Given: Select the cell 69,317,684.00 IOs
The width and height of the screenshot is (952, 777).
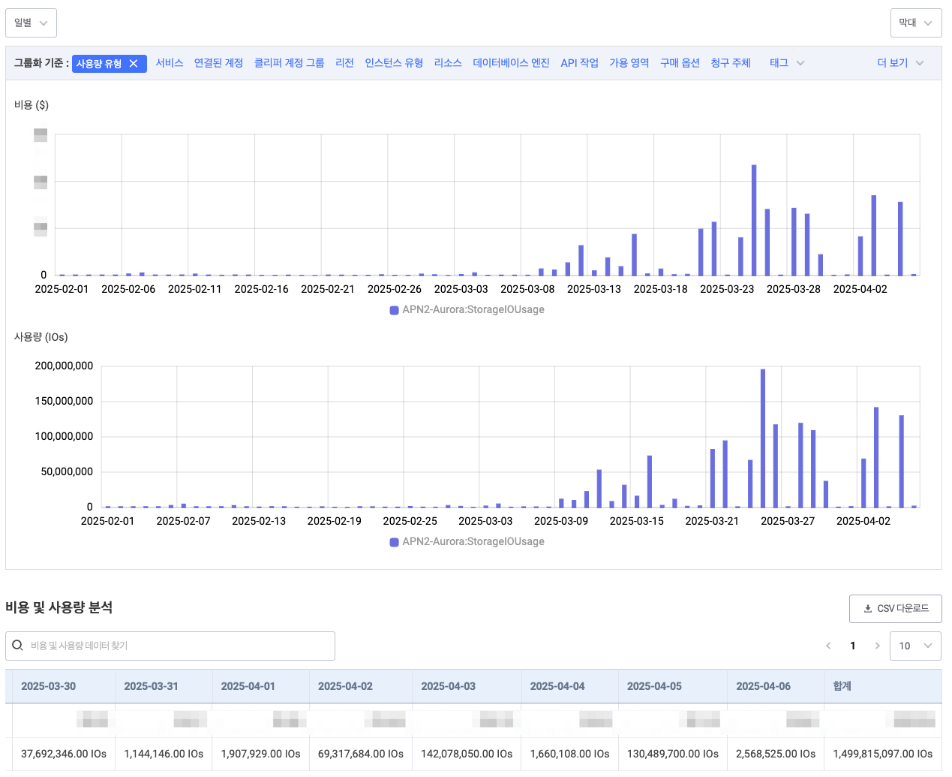Looking at the screenshot, I should click(x=361, y=754).
